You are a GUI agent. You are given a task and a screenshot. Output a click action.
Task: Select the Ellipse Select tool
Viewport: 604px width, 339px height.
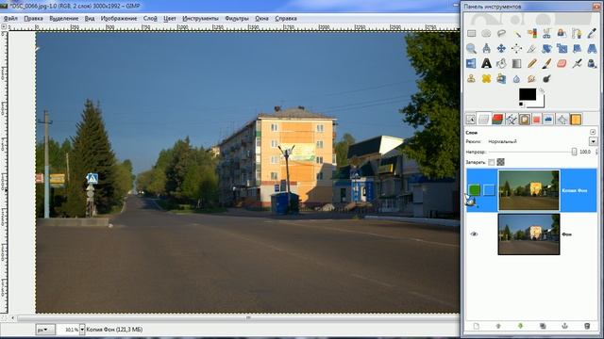(486, 34)
